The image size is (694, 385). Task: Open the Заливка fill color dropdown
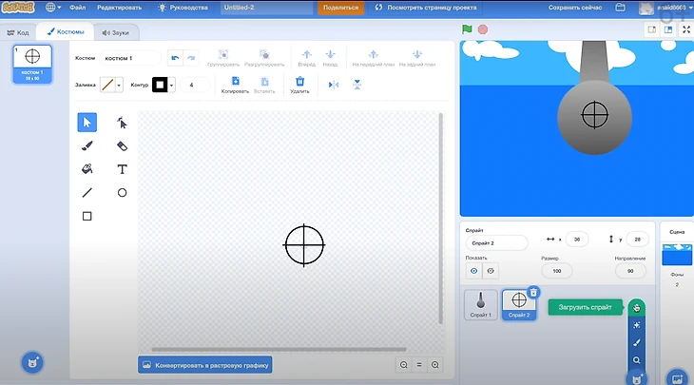112,85
